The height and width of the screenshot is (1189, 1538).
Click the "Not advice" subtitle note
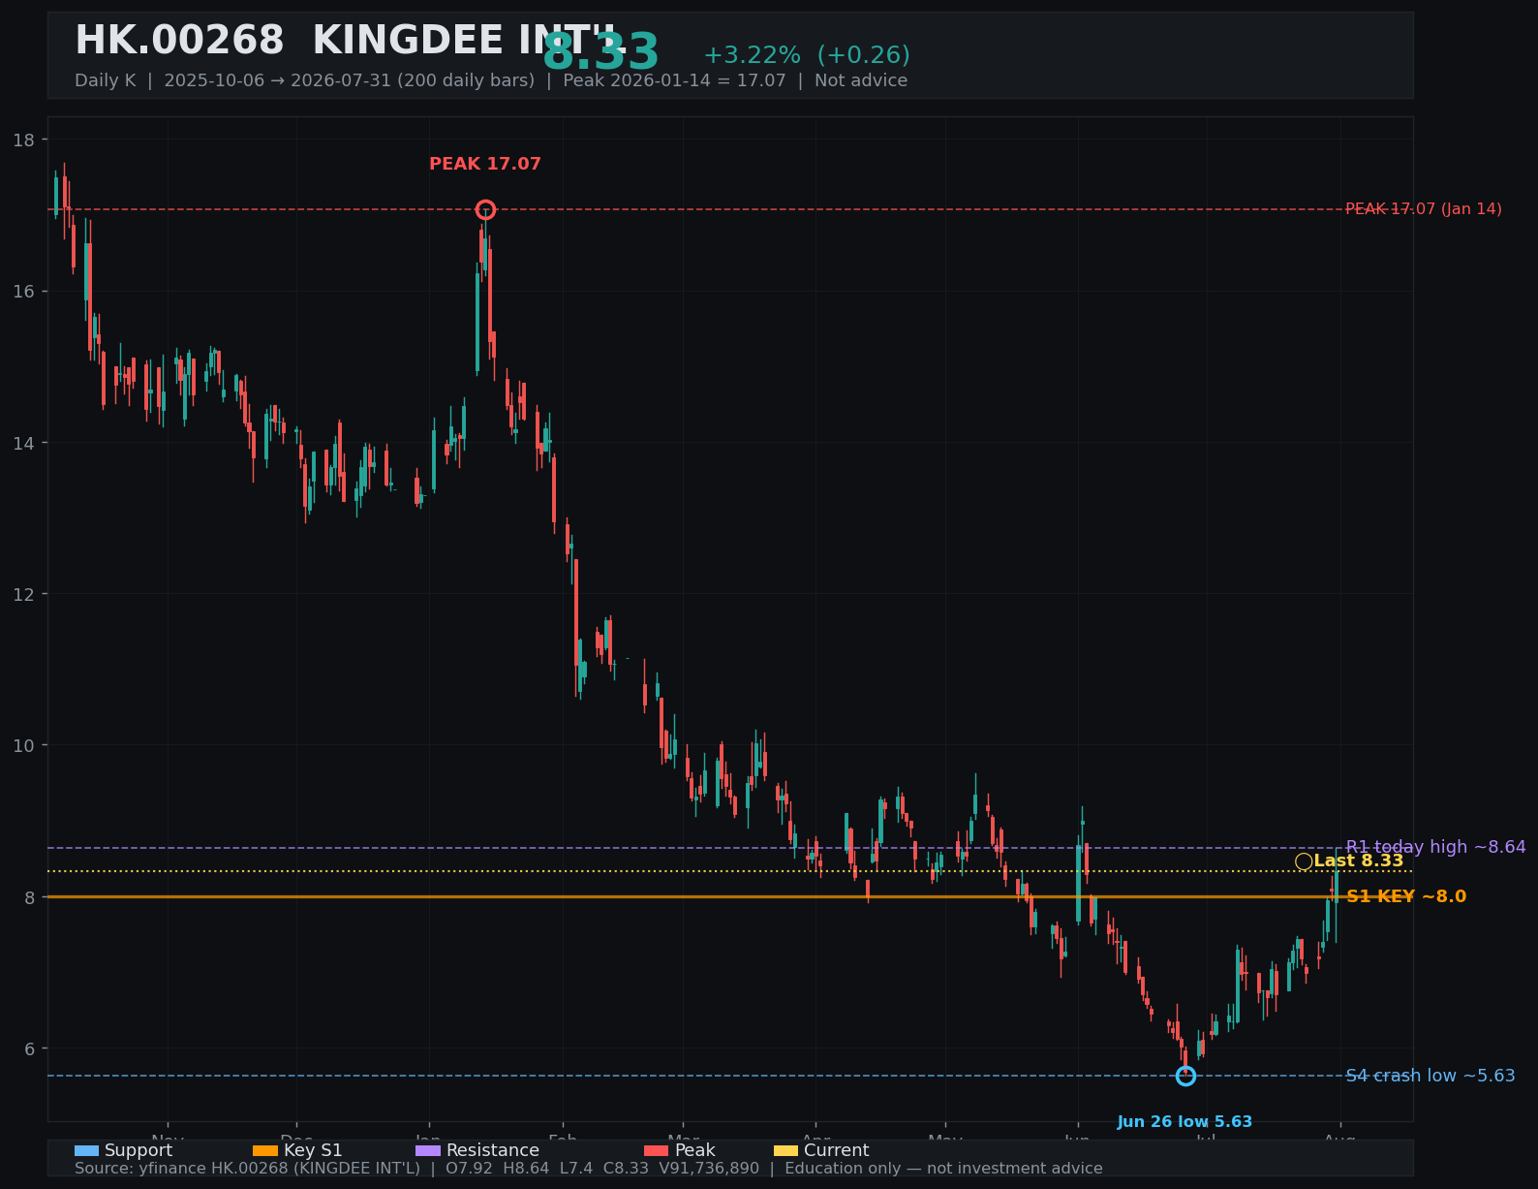pos(861,80)
